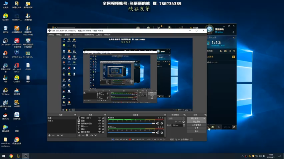Adjust desktop audio volume slider
The image size is (284, 159).
(131, 123)
